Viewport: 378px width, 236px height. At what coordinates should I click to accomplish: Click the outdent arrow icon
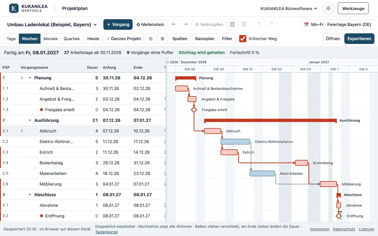[174, 24]
